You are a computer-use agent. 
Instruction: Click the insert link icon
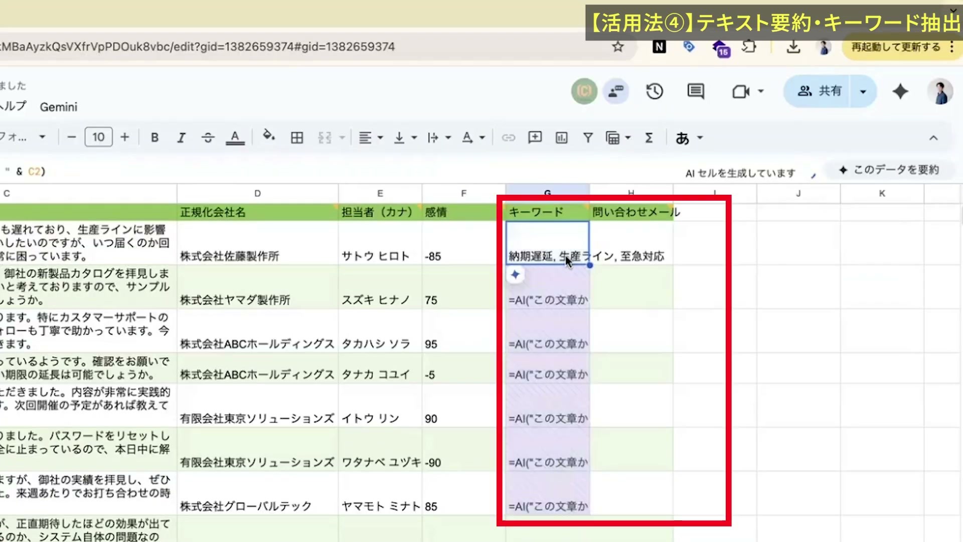[509, 138]
